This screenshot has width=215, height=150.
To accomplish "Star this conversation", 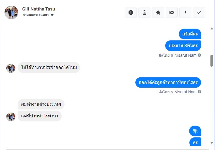I will point(158,12).
